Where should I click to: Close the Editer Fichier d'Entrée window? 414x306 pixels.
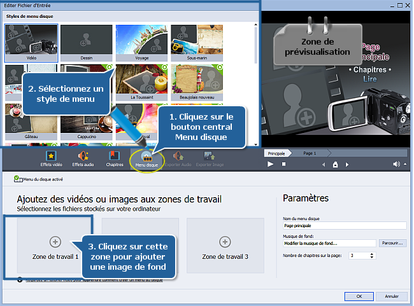pyautogui.click(x=408, y=5)
